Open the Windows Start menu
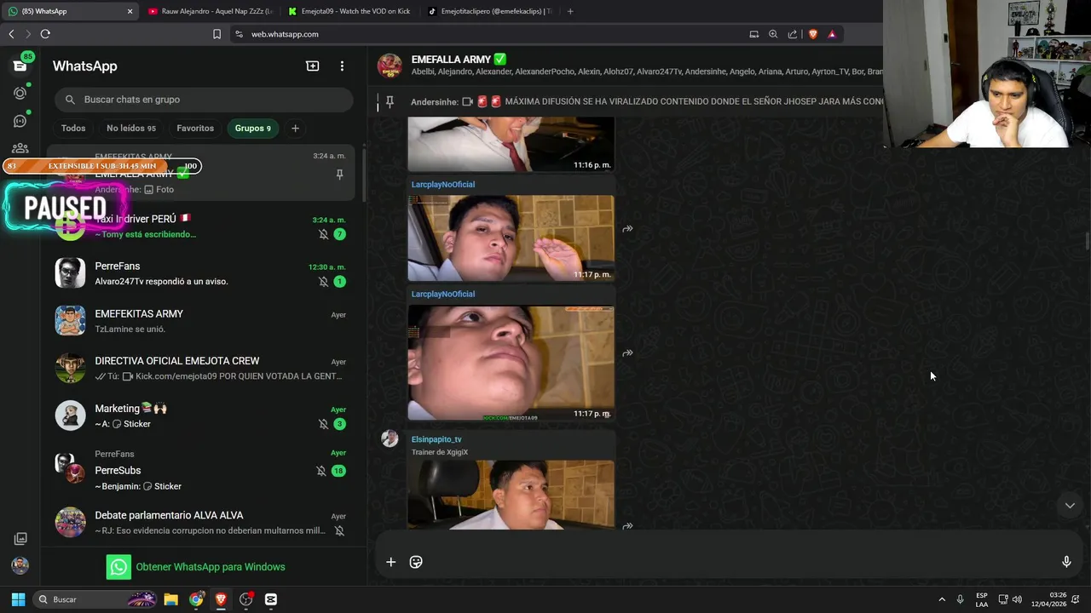 18,599
